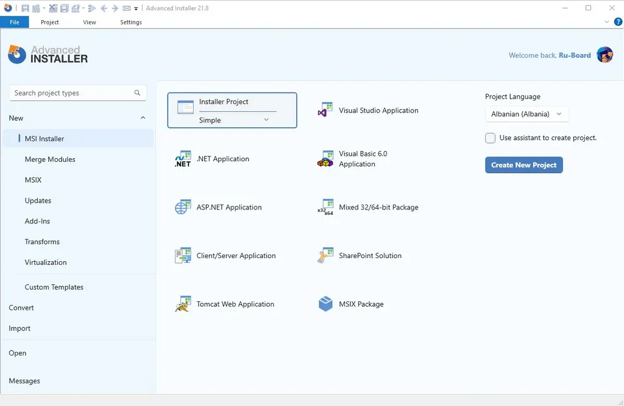Select Updates in the sidebar
Image resolution: width=624 pixels, height=406 pixels.
[38, 200]
